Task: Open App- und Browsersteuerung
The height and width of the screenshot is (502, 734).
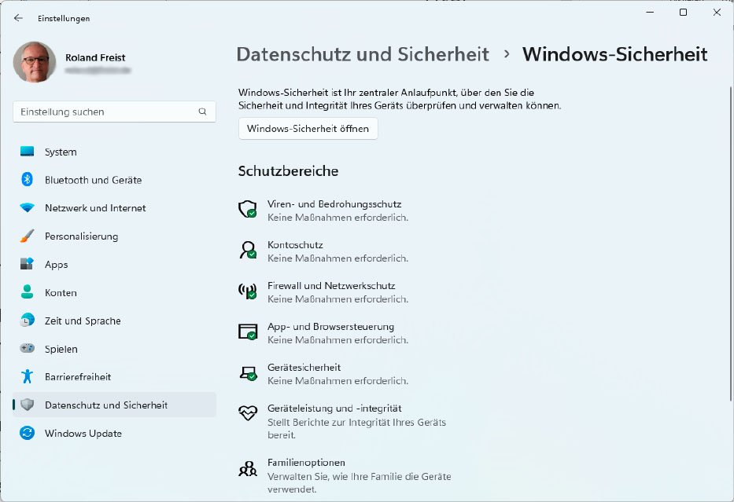Action: [330, 327]
